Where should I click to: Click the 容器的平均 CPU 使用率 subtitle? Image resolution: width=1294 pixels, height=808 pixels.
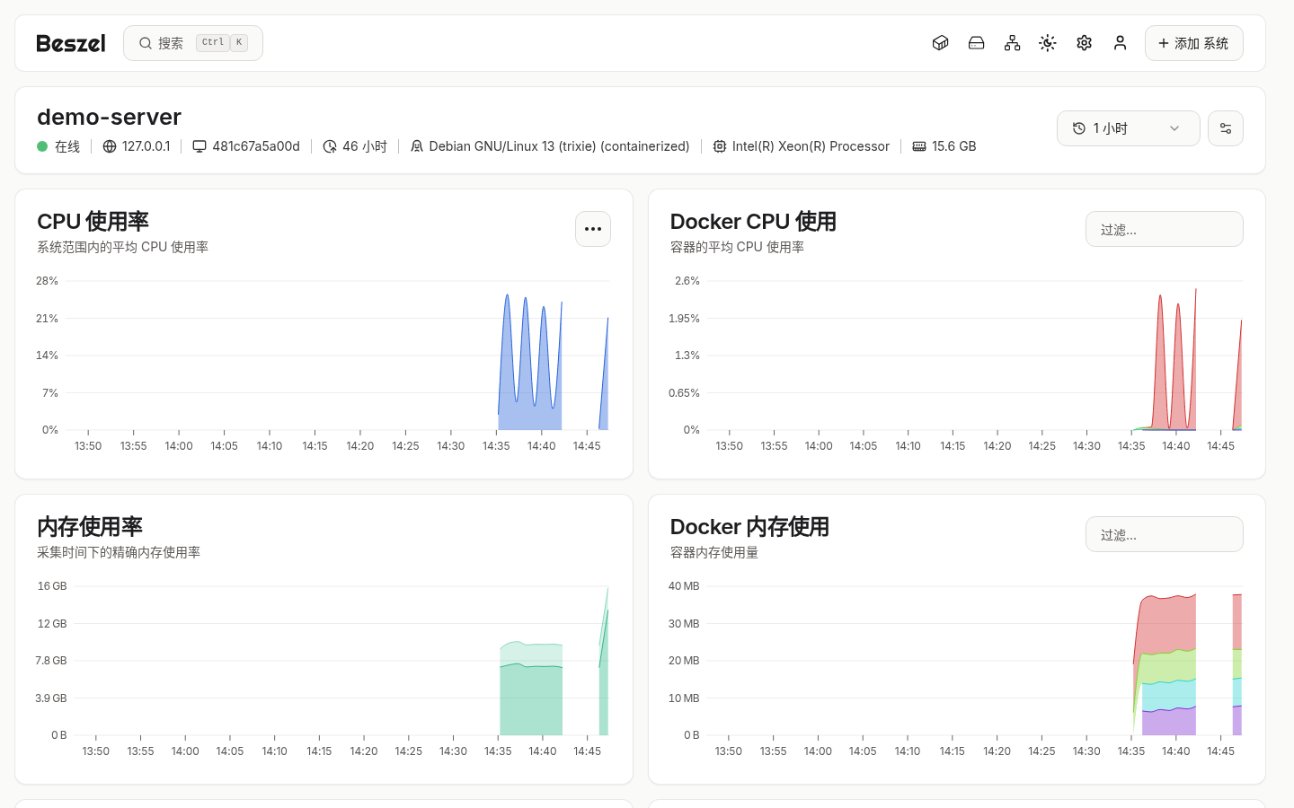pos(737,247)
